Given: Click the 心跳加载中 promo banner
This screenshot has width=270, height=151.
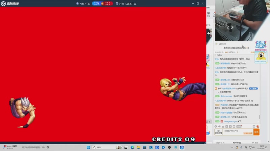Looking at the screenshot, I should 261,45.
